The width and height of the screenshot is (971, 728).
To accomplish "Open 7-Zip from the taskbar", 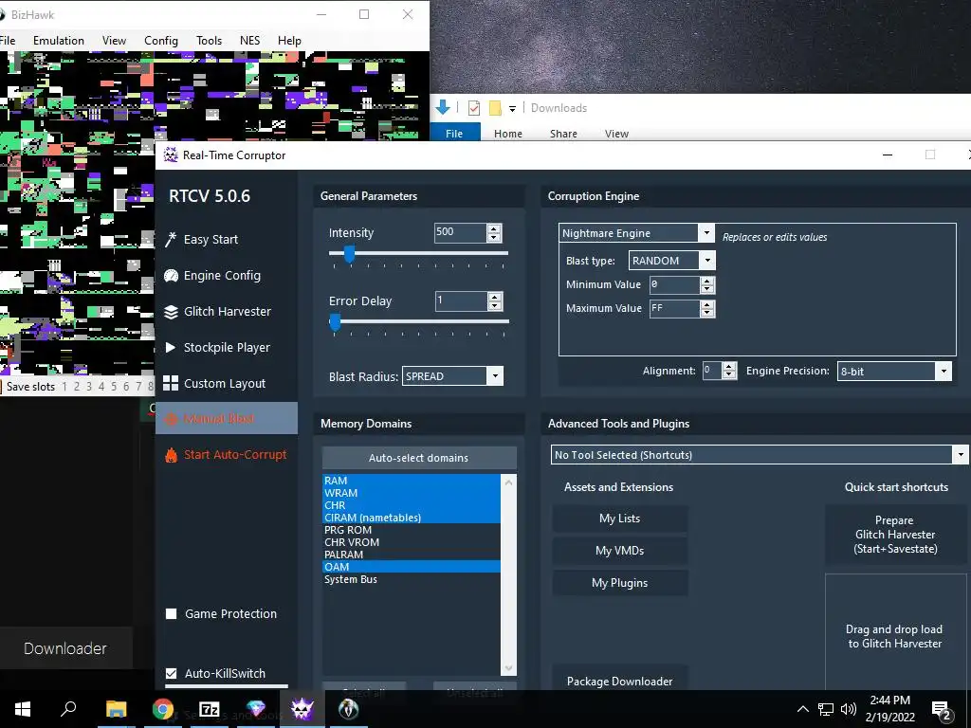I will coord(209,709).
